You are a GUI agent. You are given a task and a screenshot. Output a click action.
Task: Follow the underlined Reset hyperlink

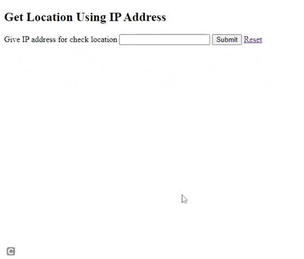tap(253, 40)
